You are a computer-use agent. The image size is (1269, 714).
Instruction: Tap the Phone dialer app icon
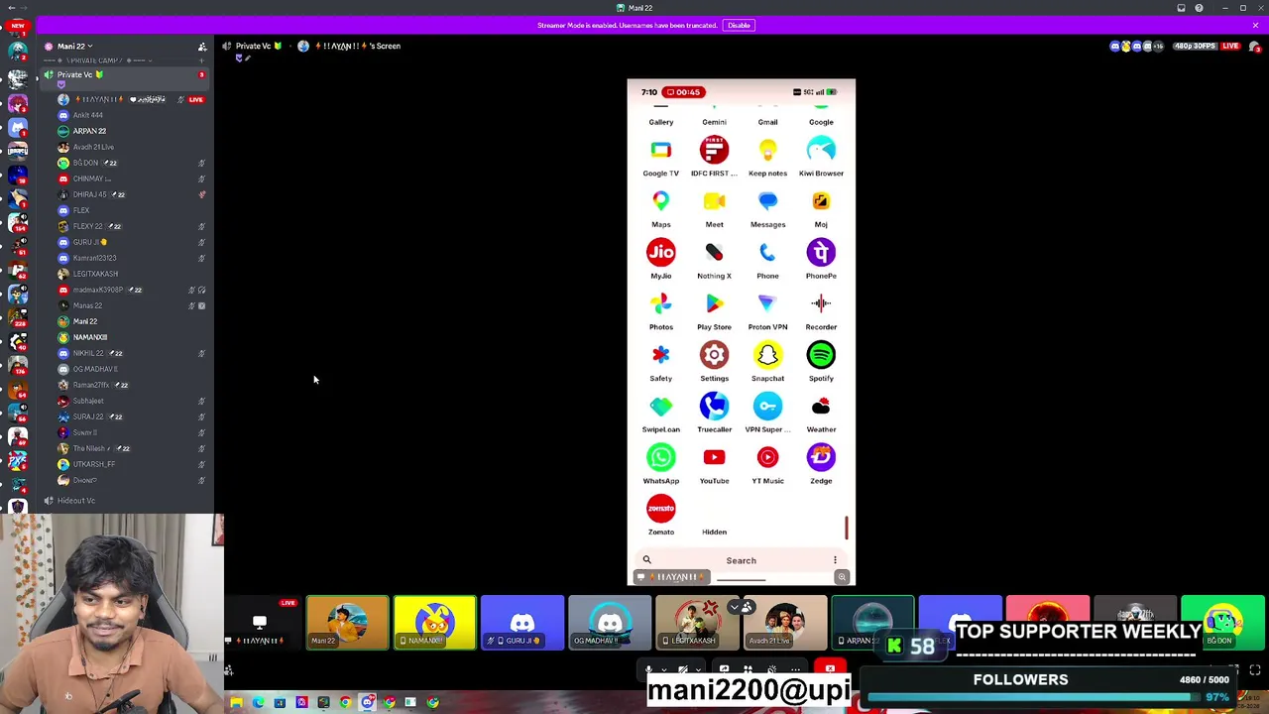(767, 252)
